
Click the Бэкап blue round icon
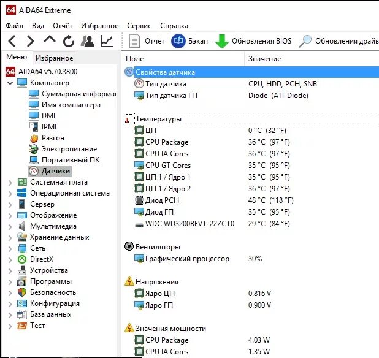tap(178, 41)
